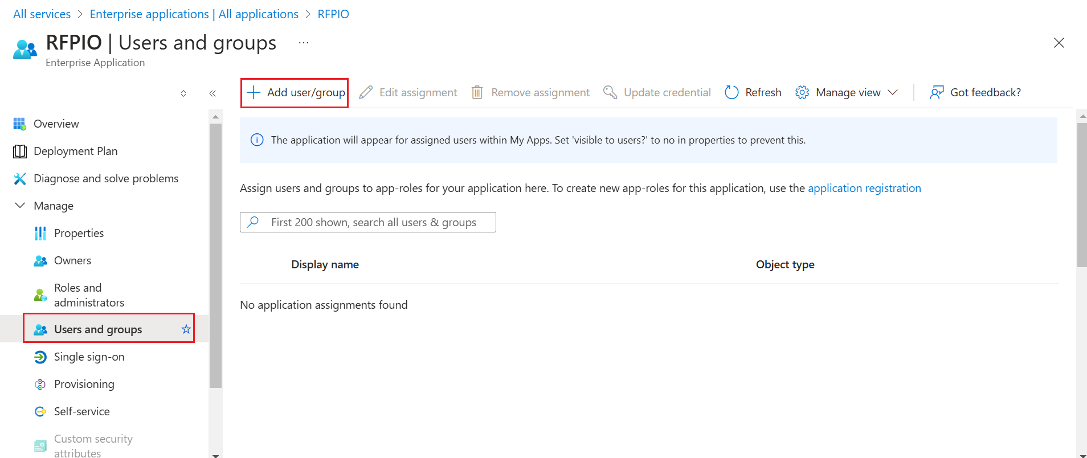
Task: Click the main page vertical scrollbar
Action: pyautogui.click(x=1082, y=195)
